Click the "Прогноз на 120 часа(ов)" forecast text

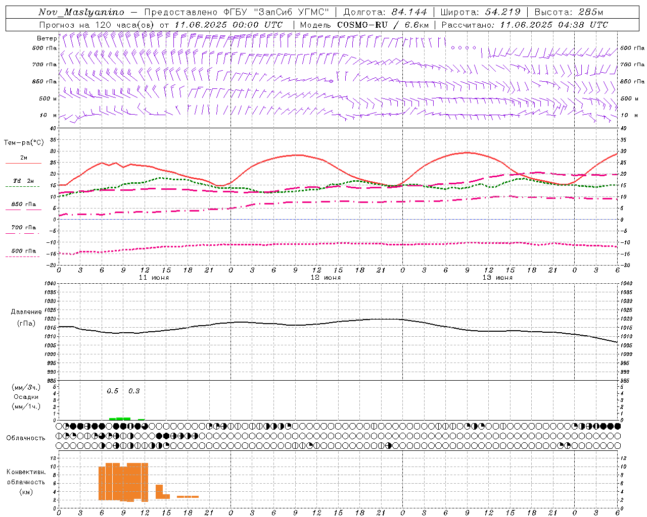click(98, 25)
